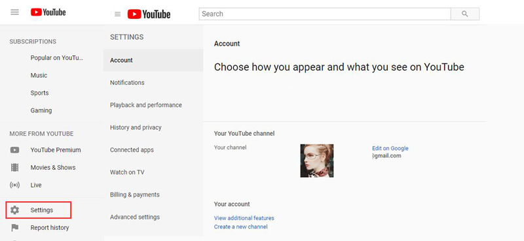524x241 pixels.
Task: Click the 'Your channel' label
Action: coord(231,148)
